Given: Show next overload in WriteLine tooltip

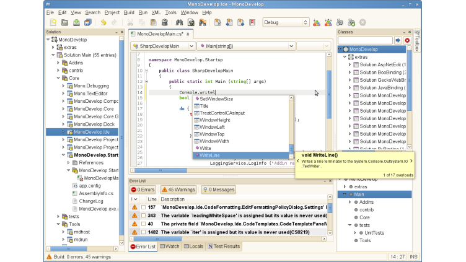Looking at the screenshot, I should coord(411,161).
